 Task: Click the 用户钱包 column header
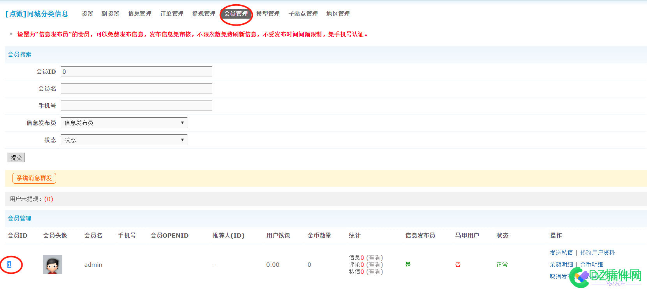tap(278, 236)
